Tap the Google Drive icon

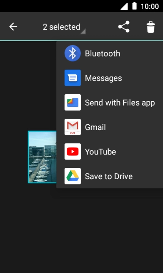point(72,176)
